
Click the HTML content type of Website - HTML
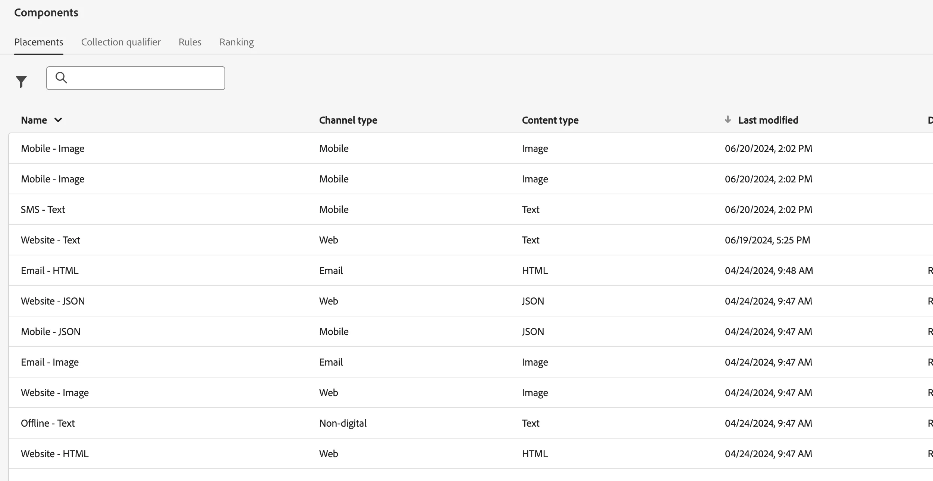pos(535,454)
